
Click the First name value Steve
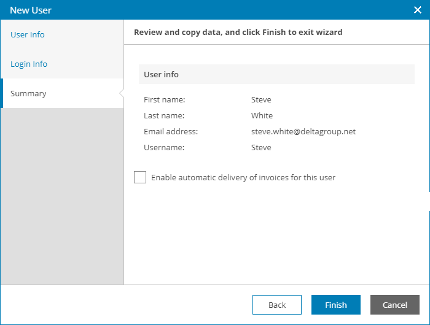[261, 100]
